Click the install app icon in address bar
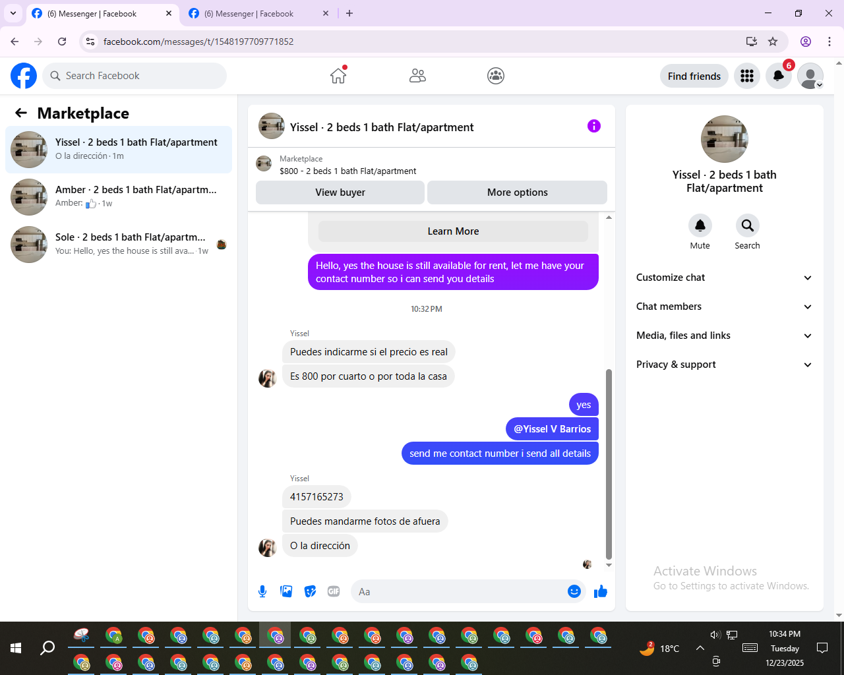 [751, 42]
